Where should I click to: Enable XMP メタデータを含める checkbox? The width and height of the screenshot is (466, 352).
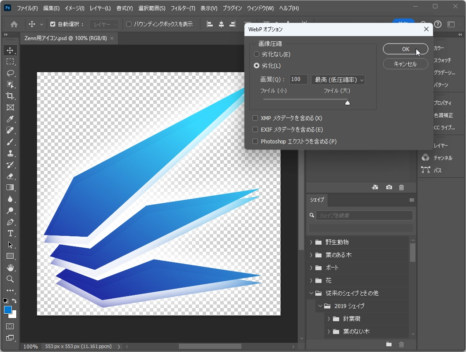(x=255, y=118)
